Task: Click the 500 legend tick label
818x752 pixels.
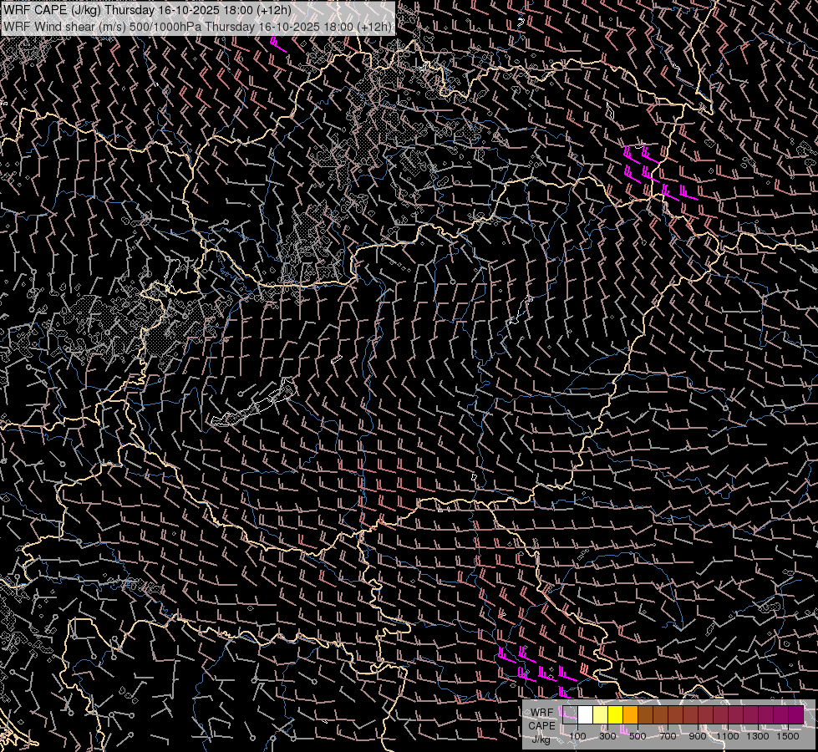Action: [x=638, y=736]
